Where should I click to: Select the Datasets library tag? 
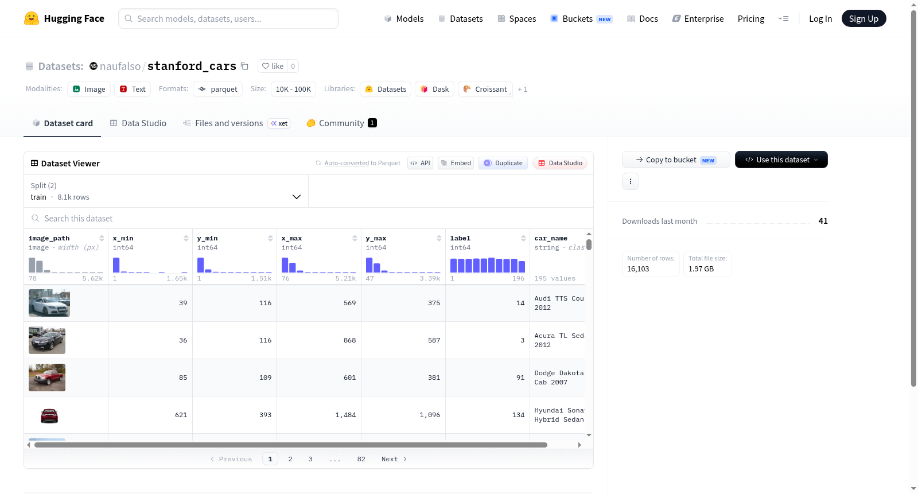386,89
